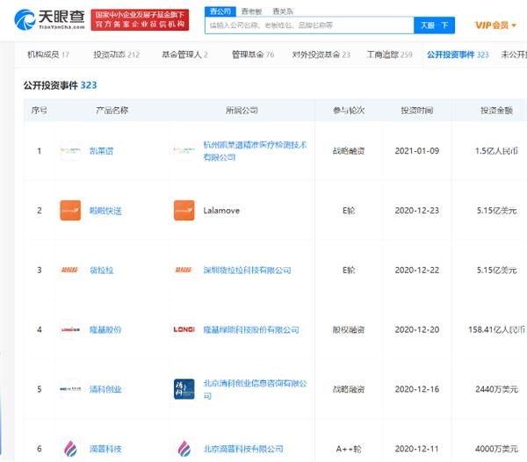Click the 凯莱谱 product logo
The image size is (527, 462).
click(x=70, y=150)
